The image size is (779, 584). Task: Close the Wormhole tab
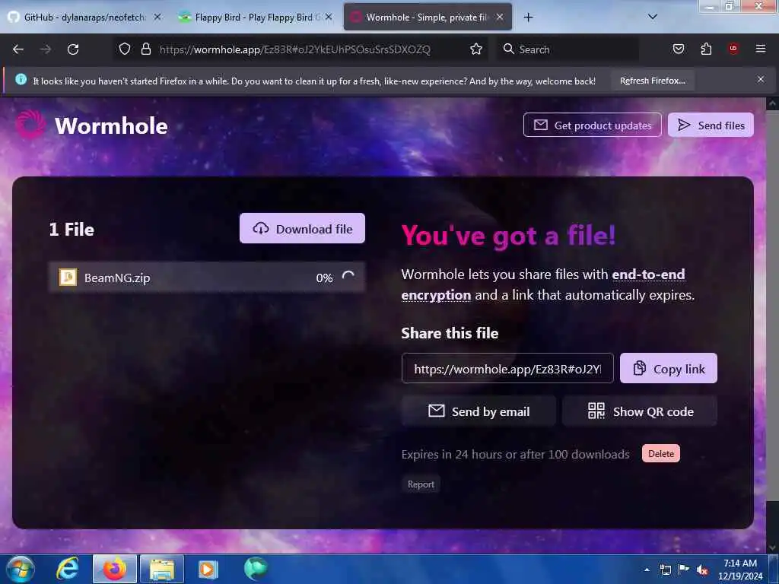click(500, 17)
